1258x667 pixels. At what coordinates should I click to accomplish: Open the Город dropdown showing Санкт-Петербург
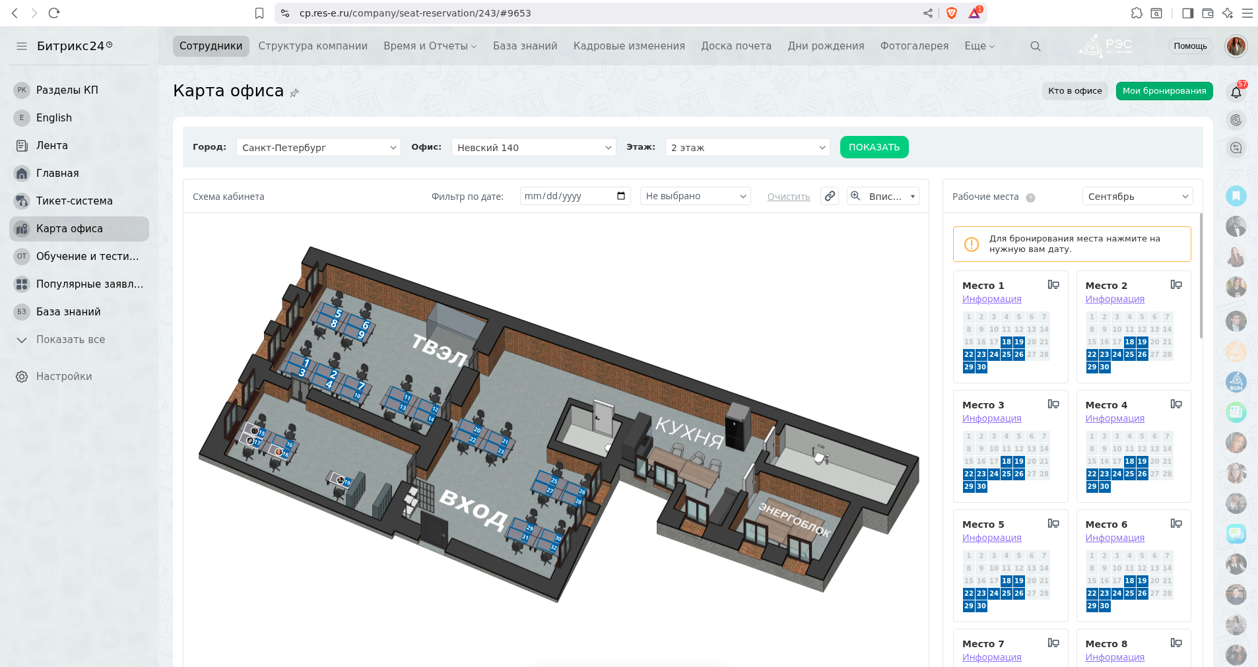(318, 147)
